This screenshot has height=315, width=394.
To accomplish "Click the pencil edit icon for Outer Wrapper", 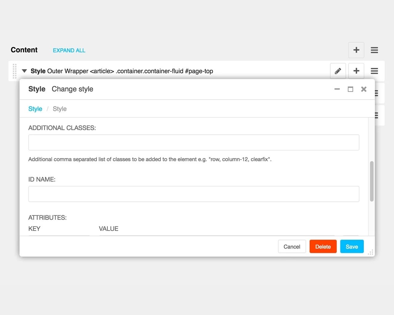I will click(338, 71).
